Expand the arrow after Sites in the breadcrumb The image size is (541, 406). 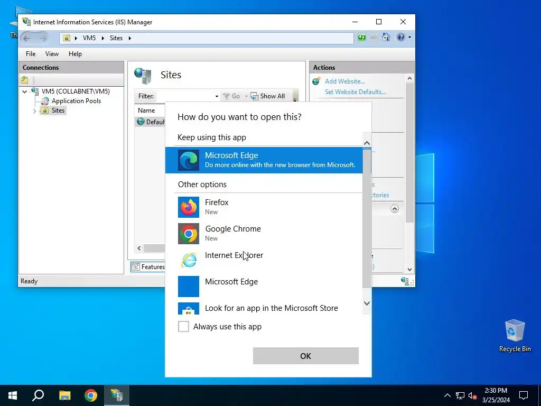tap(130, 38)
